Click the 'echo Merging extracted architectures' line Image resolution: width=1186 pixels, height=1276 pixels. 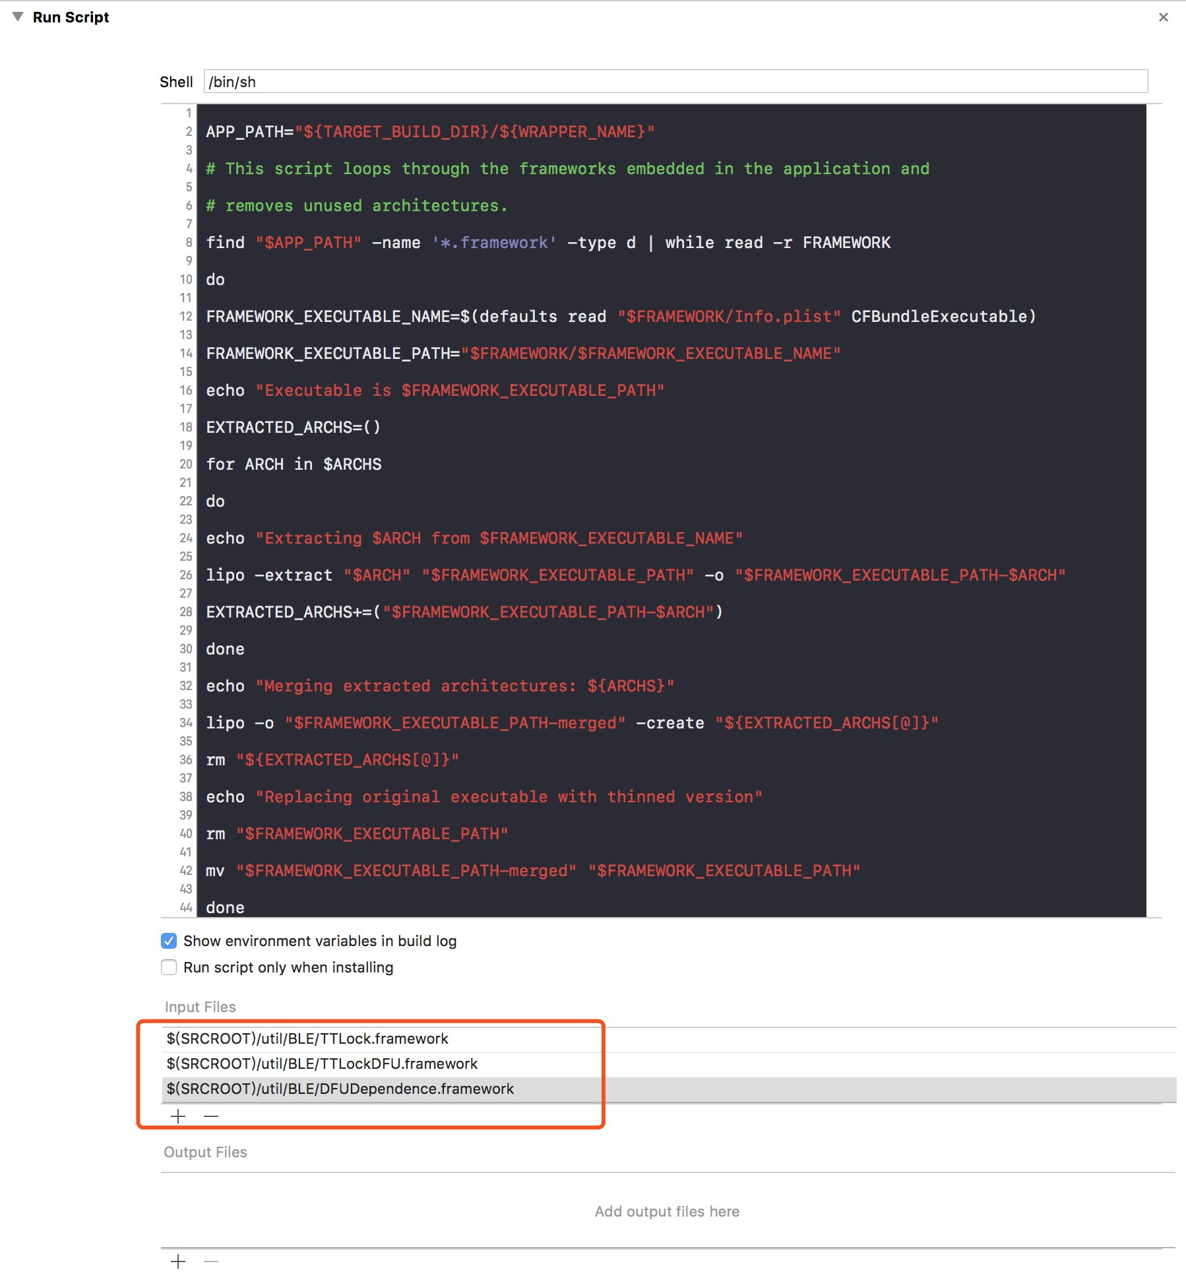440,686
